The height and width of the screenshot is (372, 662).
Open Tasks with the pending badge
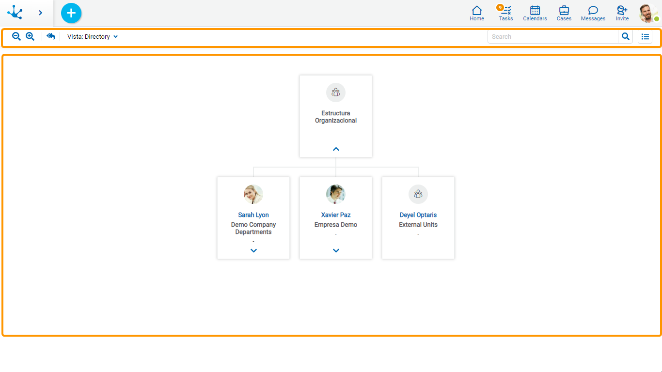pyautogui.click(x=505, y=13)
